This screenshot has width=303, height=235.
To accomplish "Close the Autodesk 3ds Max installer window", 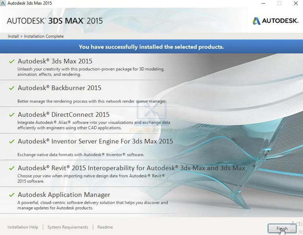I will click(x=296, y=3).
